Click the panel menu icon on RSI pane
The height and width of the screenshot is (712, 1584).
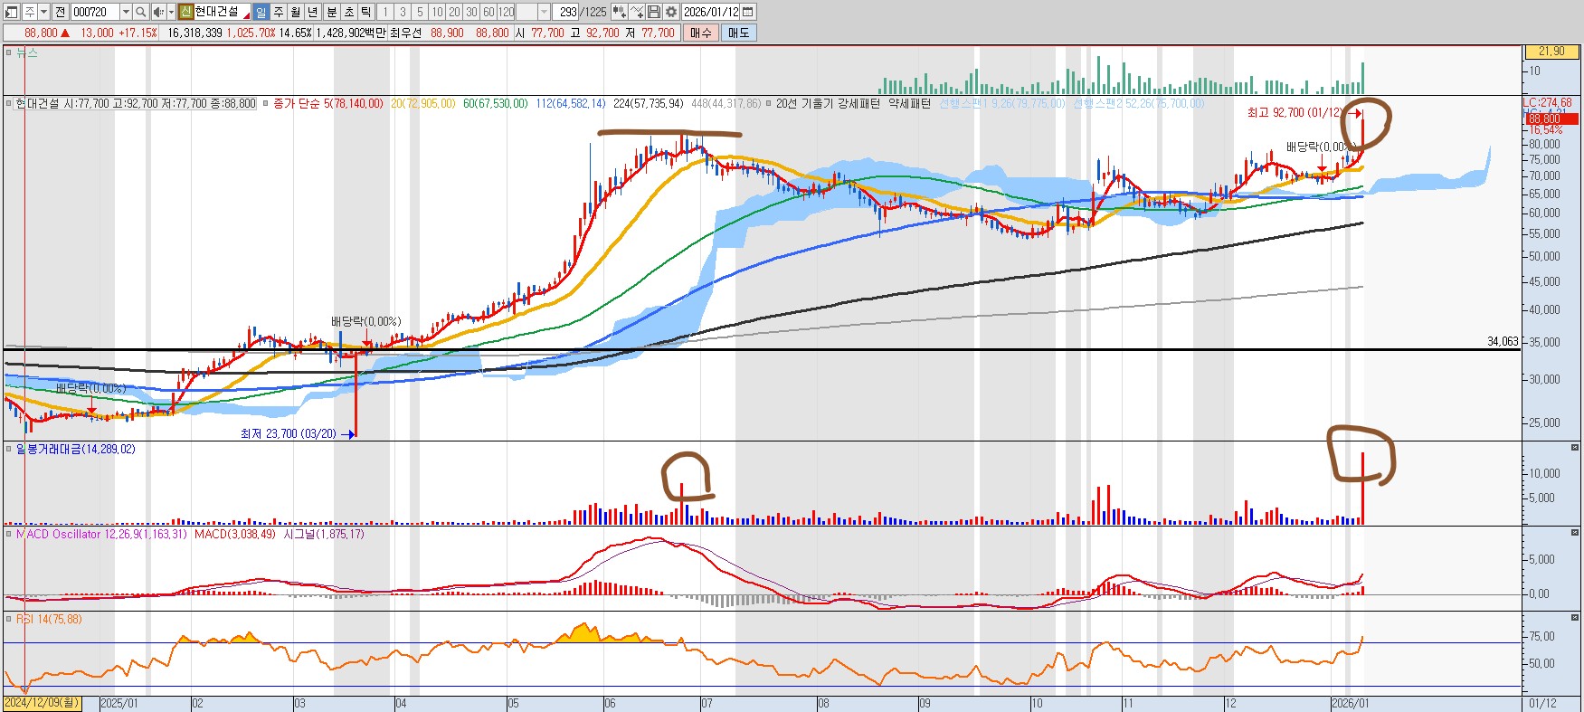coord(1575,618)
